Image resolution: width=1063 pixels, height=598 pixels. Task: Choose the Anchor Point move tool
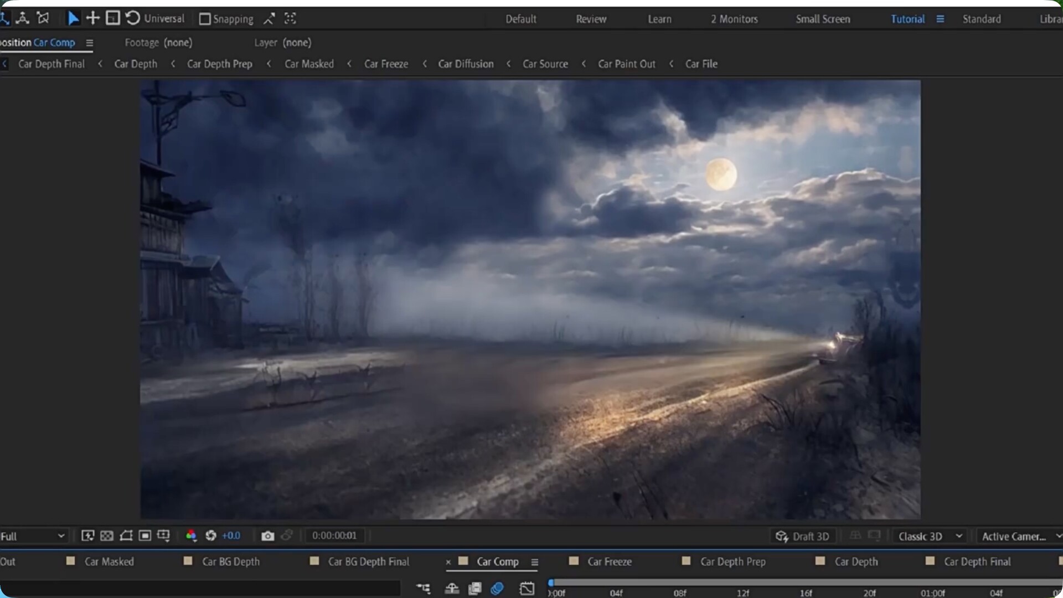92,18
